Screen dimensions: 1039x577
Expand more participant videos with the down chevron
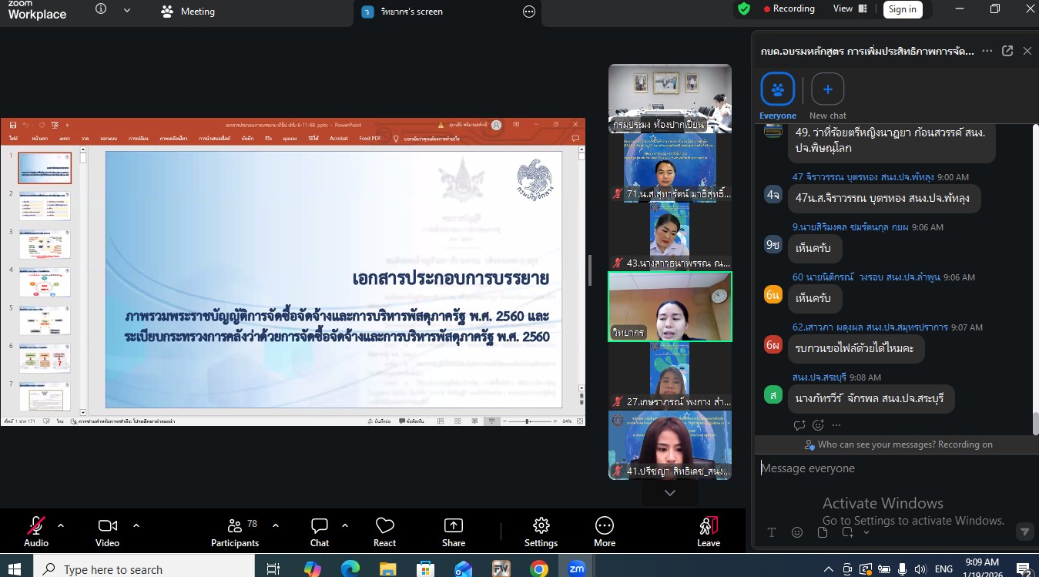[x=669, y=492]
